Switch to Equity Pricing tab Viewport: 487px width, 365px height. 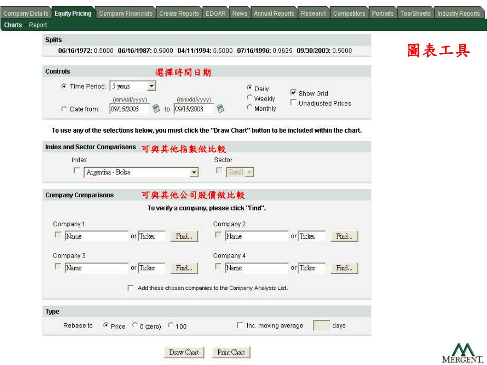tap(73, 13)
